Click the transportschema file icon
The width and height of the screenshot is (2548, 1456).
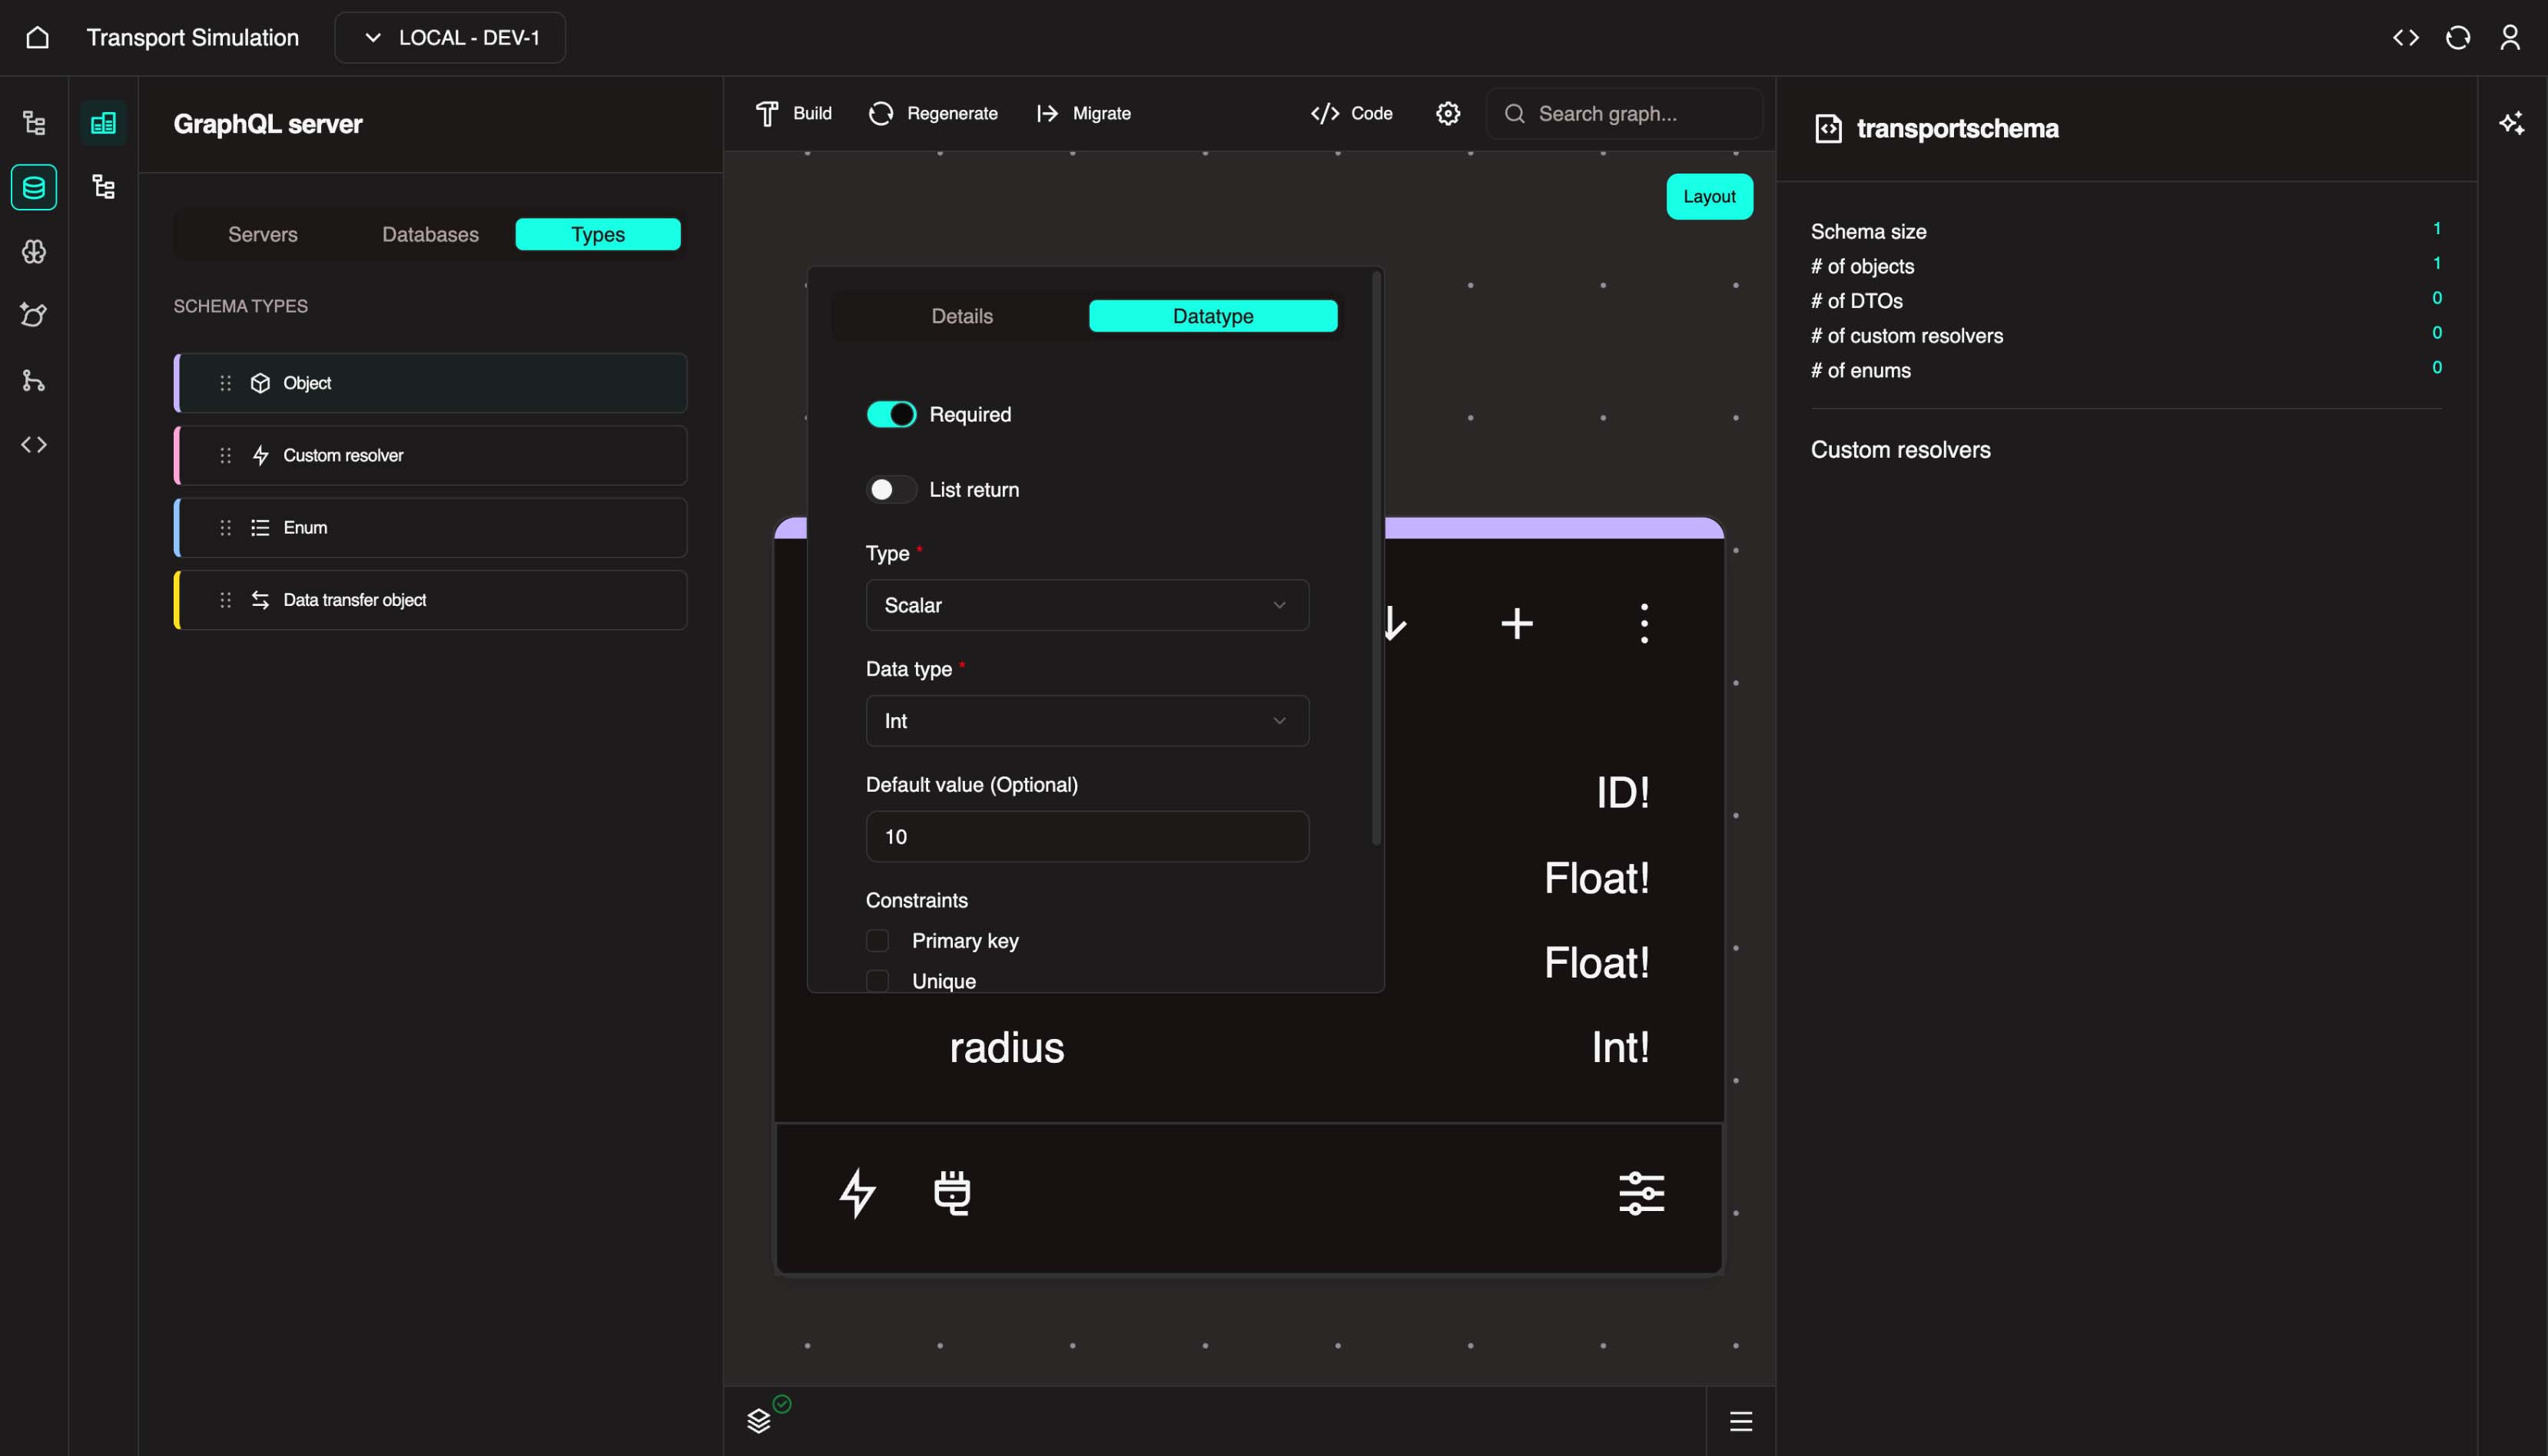pos(1828,128)
